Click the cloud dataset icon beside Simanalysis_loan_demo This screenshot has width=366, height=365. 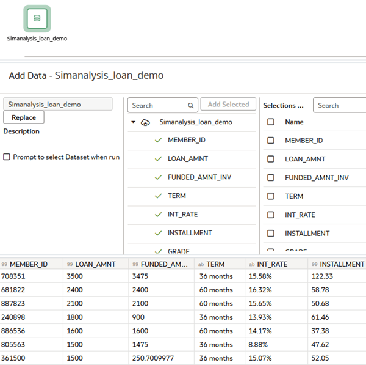[x=145, y=122]
